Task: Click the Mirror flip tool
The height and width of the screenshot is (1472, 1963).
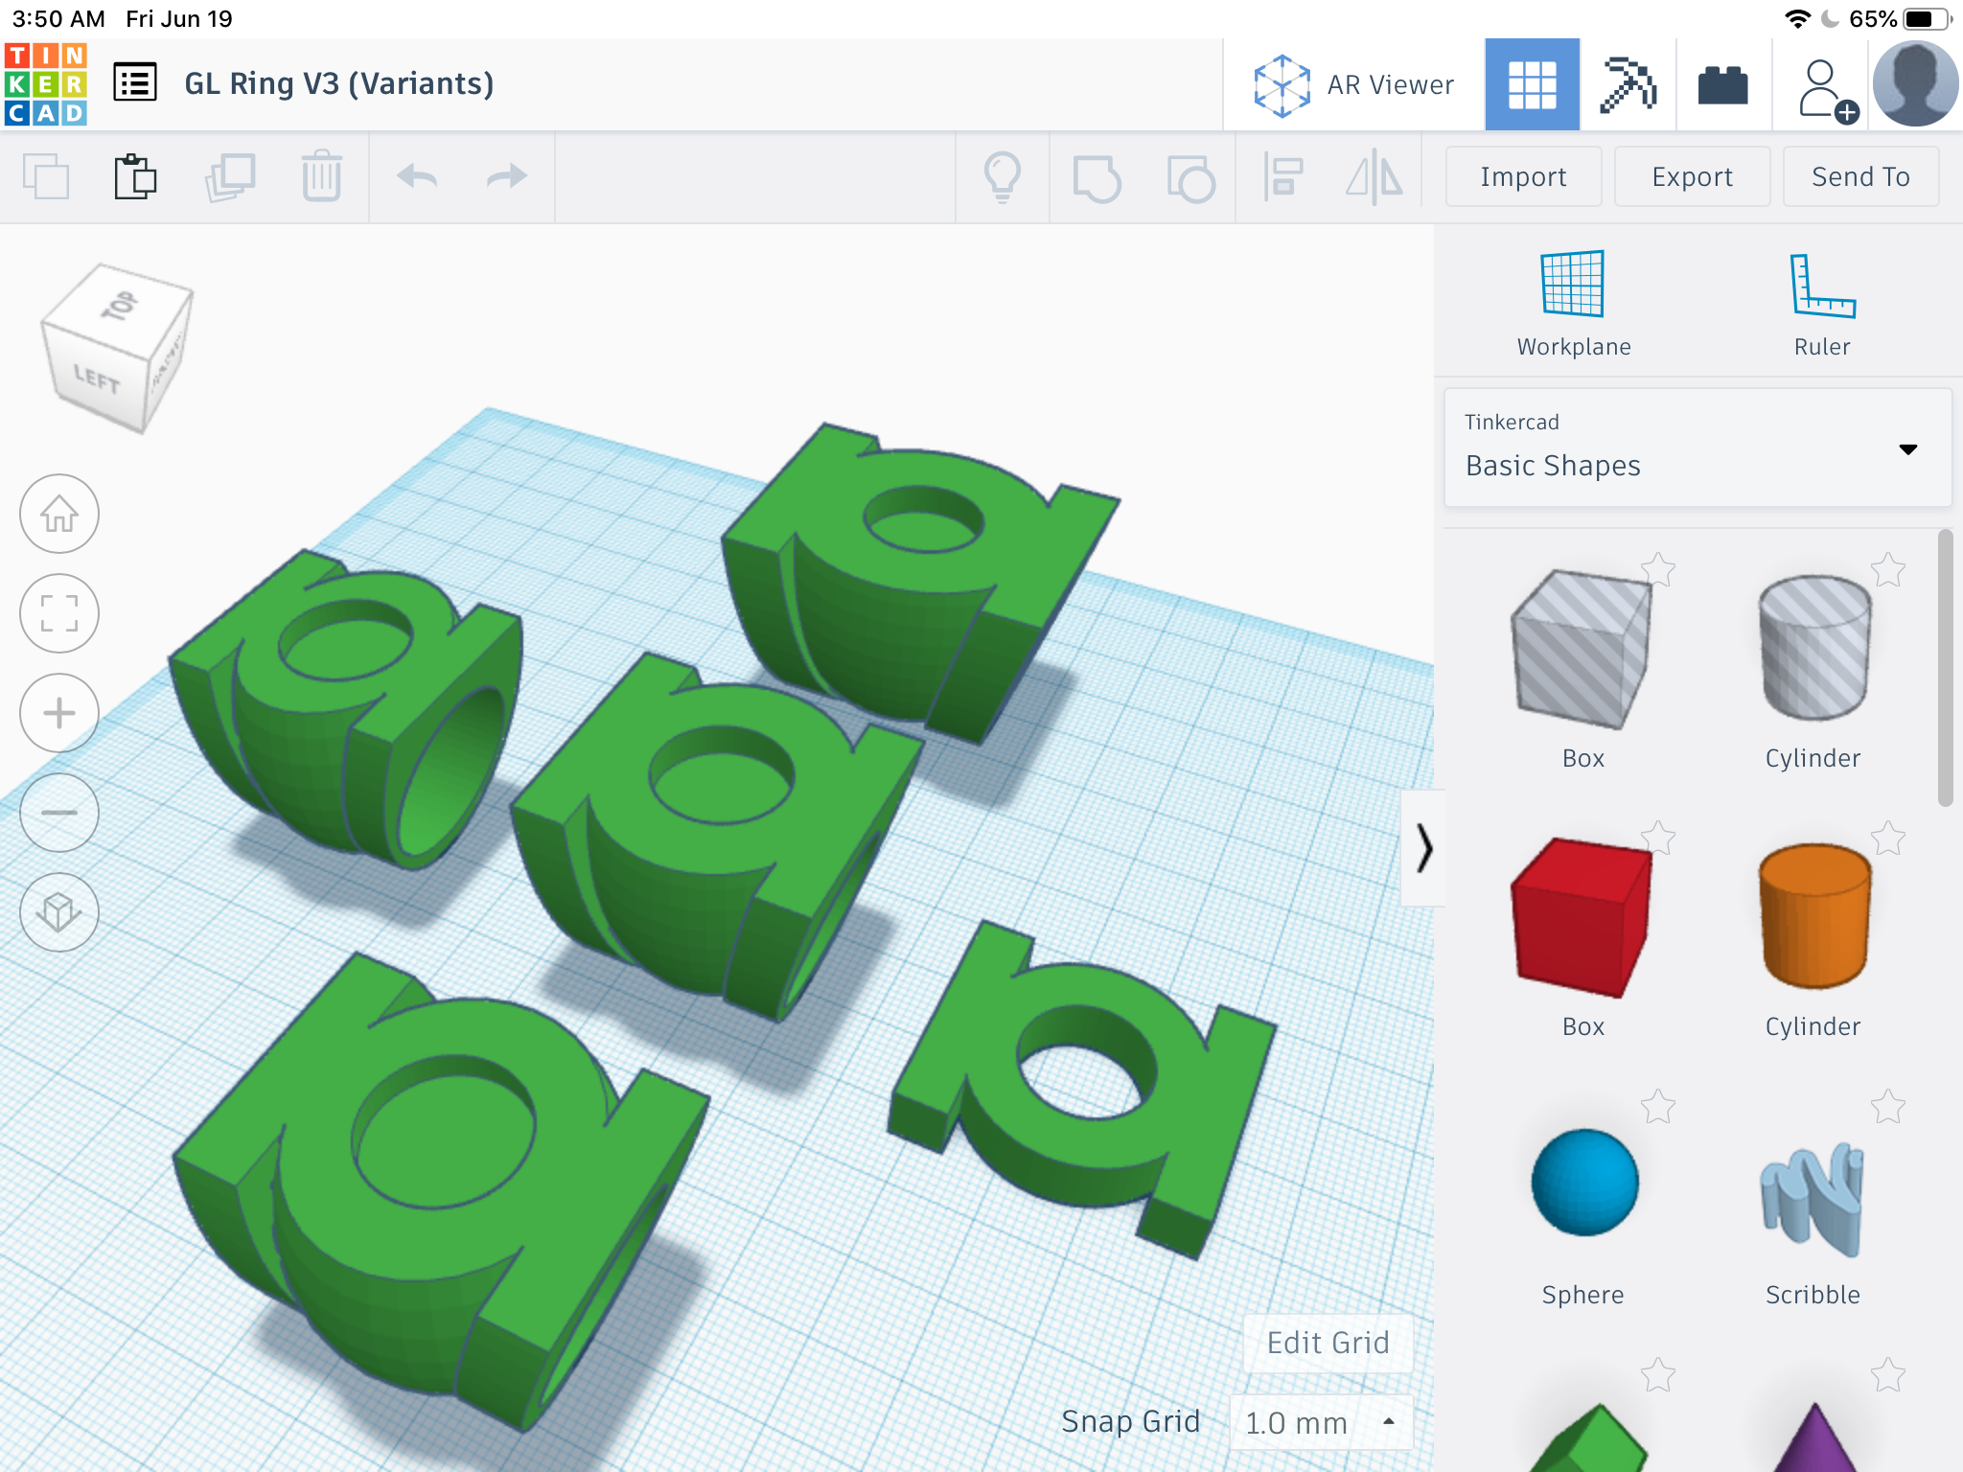Action: (x=1374, y=177)
